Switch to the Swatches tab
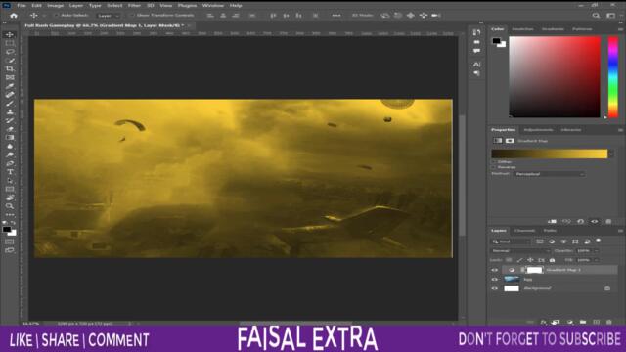Screen dimensions: 626x352 (x=522, y=29)
